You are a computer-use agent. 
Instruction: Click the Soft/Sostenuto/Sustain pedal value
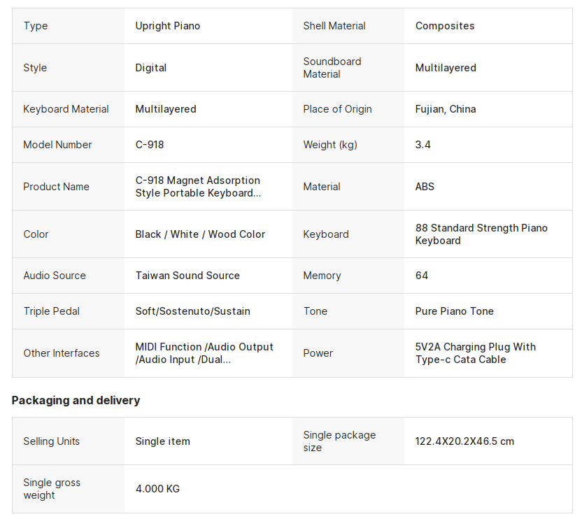coord(192,311)
